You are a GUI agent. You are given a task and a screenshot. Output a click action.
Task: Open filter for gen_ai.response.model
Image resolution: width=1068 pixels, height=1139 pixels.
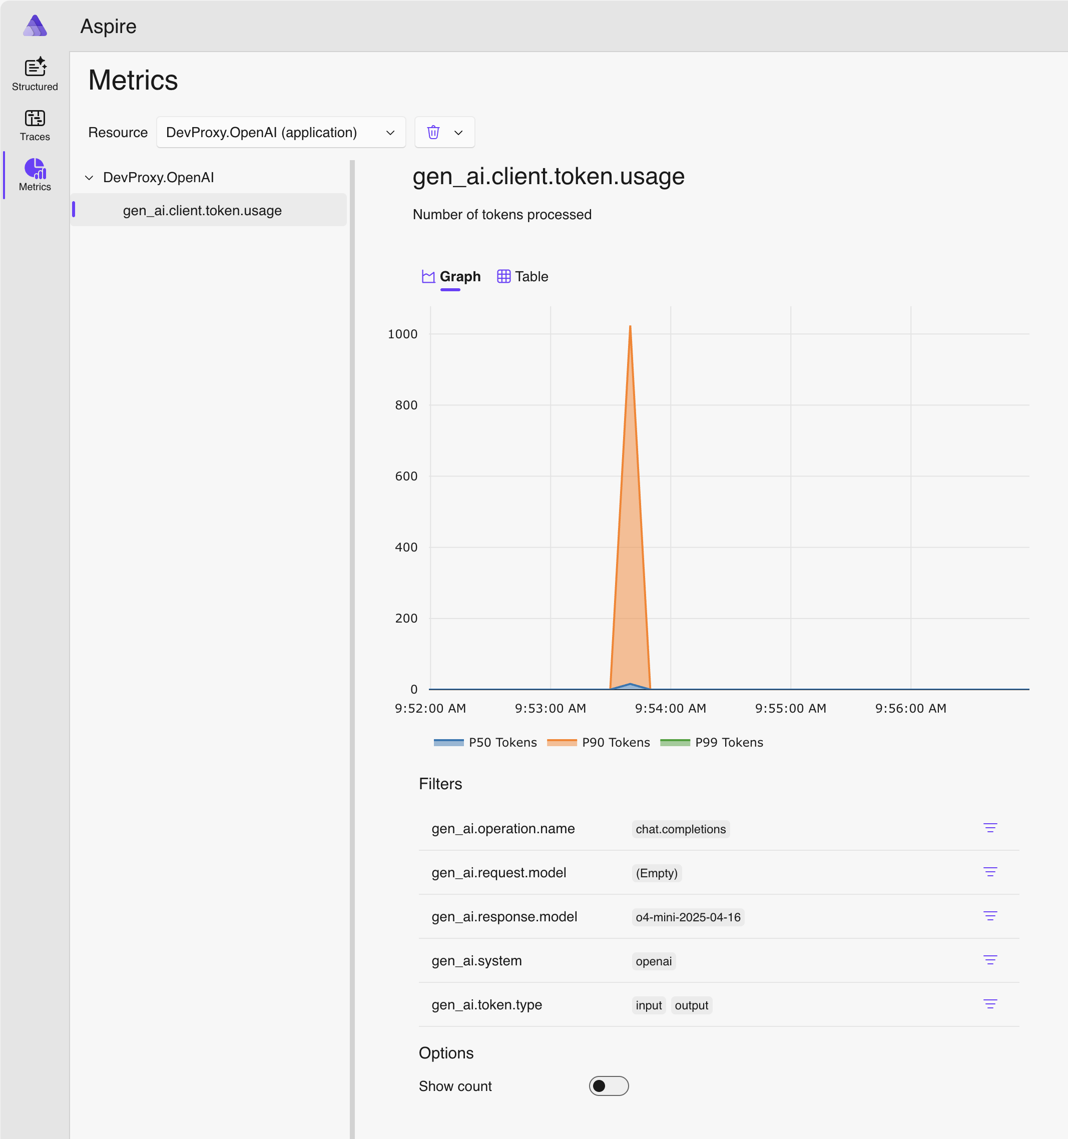click(989, 916)
